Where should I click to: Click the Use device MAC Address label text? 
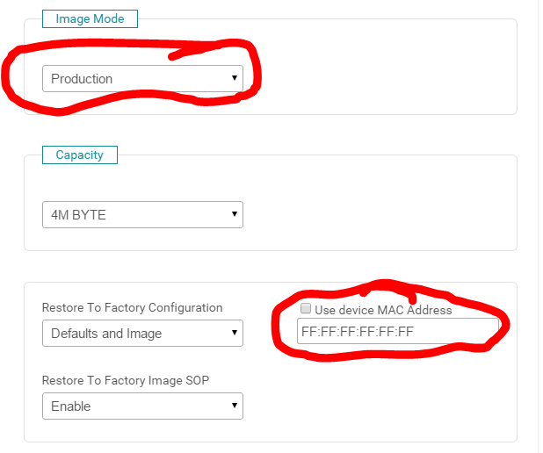point(383,310)
